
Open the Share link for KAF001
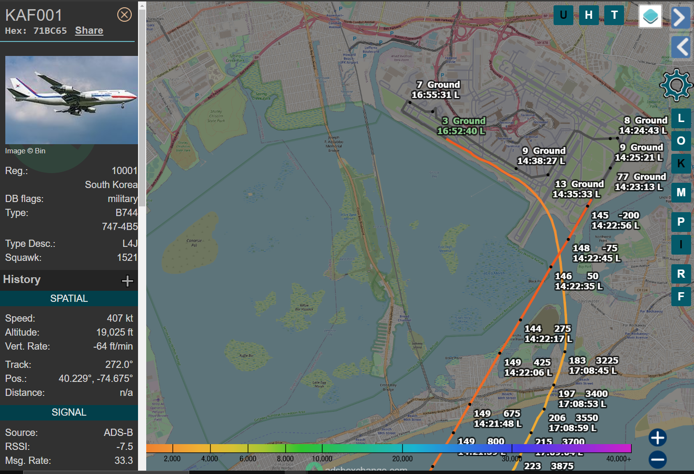[89, 30]
